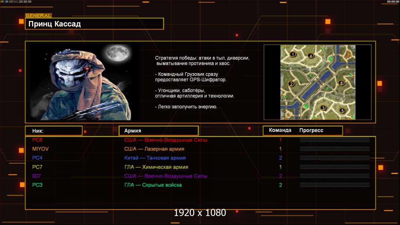Image resolution: width=400 pixels, height=225 pixels.
Task: Click the loading progress bar for 007
Action: pos(335,176)
